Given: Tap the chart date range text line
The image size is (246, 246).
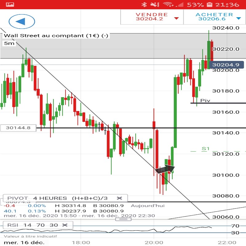Looking at the screenshot, I should pyautogui.click(x=79, y=216).
